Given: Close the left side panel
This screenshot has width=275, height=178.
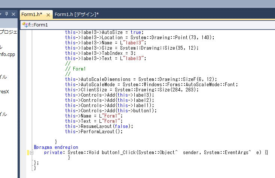Looking at the screenshot, I should tap(13, 14).
